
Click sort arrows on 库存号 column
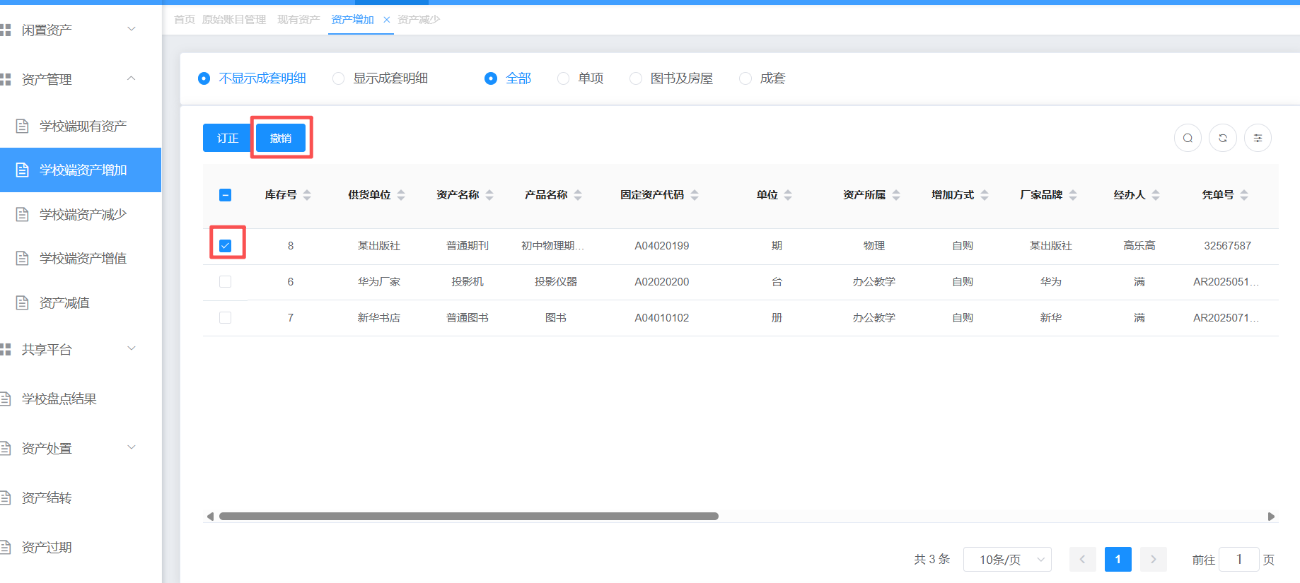307,195
